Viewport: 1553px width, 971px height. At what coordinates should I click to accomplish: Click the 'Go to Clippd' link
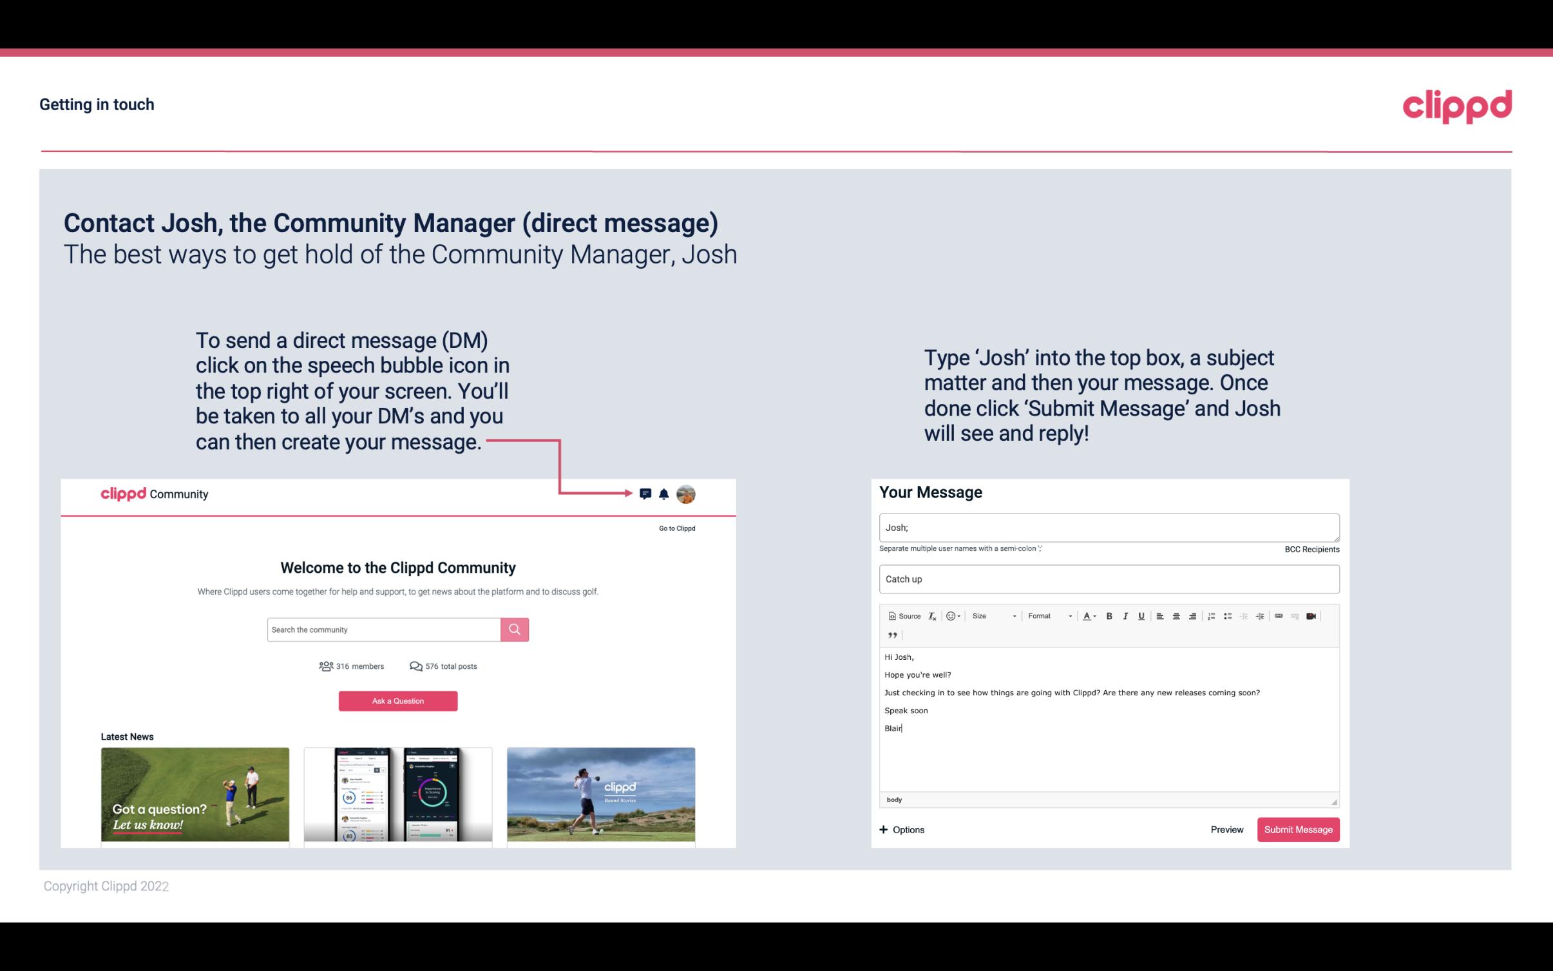click(676, 528)
